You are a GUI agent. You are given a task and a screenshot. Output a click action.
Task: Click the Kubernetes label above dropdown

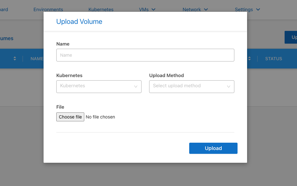[69, 75]
